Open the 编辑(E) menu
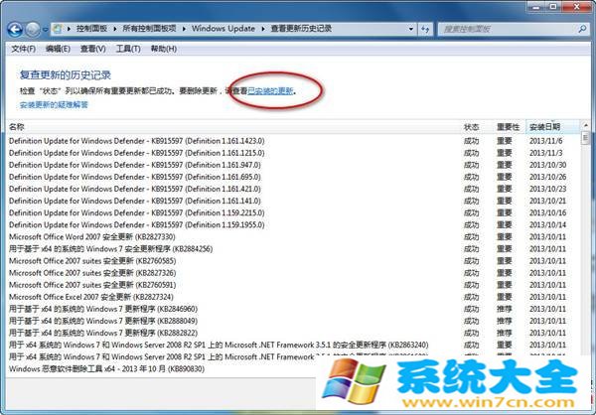 coord(58,49)
